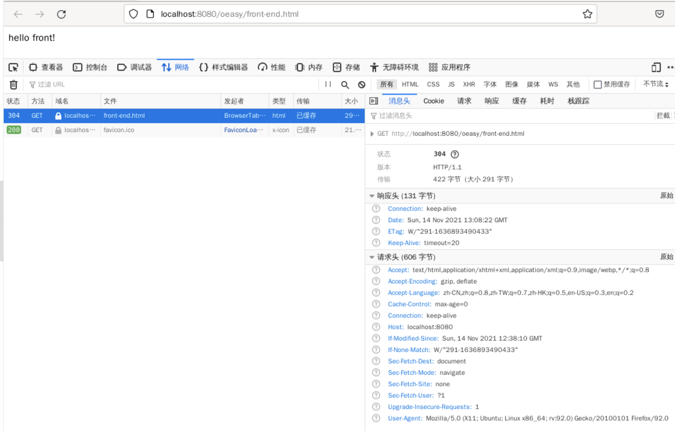Open the DevTools more options menu
The height and width of the screenshot is (431, 675).
[x=671, y=67]
